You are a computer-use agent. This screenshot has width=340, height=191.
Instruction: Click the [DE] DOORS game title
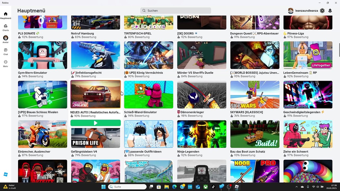click(x=188, y=33)
